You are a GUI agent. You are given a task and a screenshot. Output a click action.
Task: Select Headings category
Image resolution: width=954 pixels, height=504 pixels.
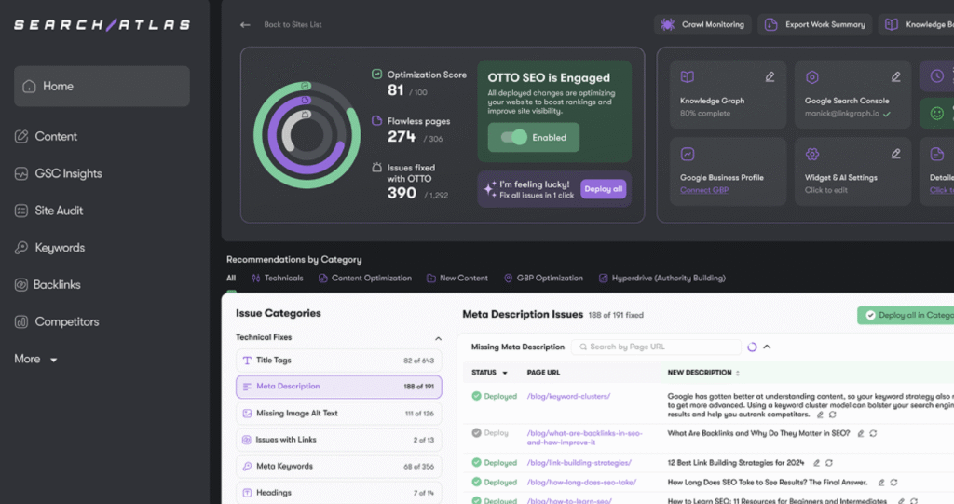339,493
